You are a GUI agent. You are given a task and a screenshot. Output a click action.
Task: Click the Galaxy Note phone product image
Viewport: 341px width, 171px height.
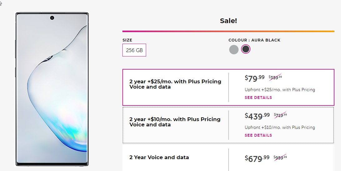pyautogui.click(x=52, y=89)
